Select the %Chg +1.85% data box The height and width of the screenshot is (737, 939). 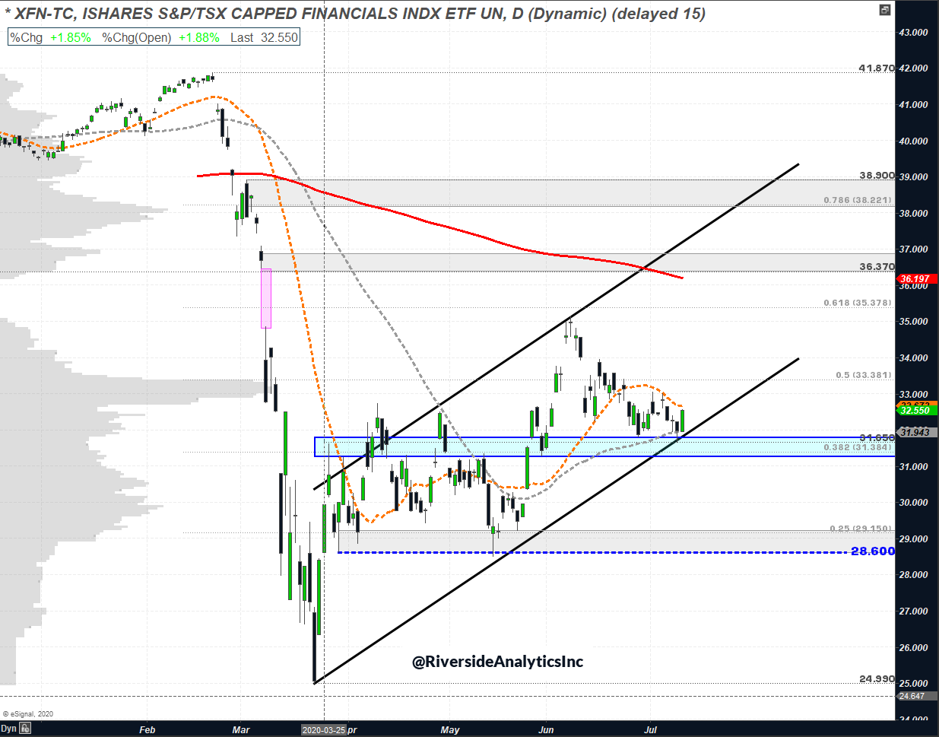pyautogui.click(x=50, y=37)
